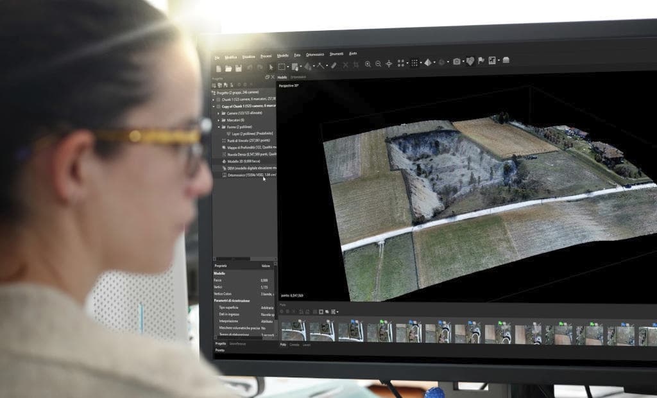
Task: Click the redo arrow in the main toolbar
Action: 260,67
